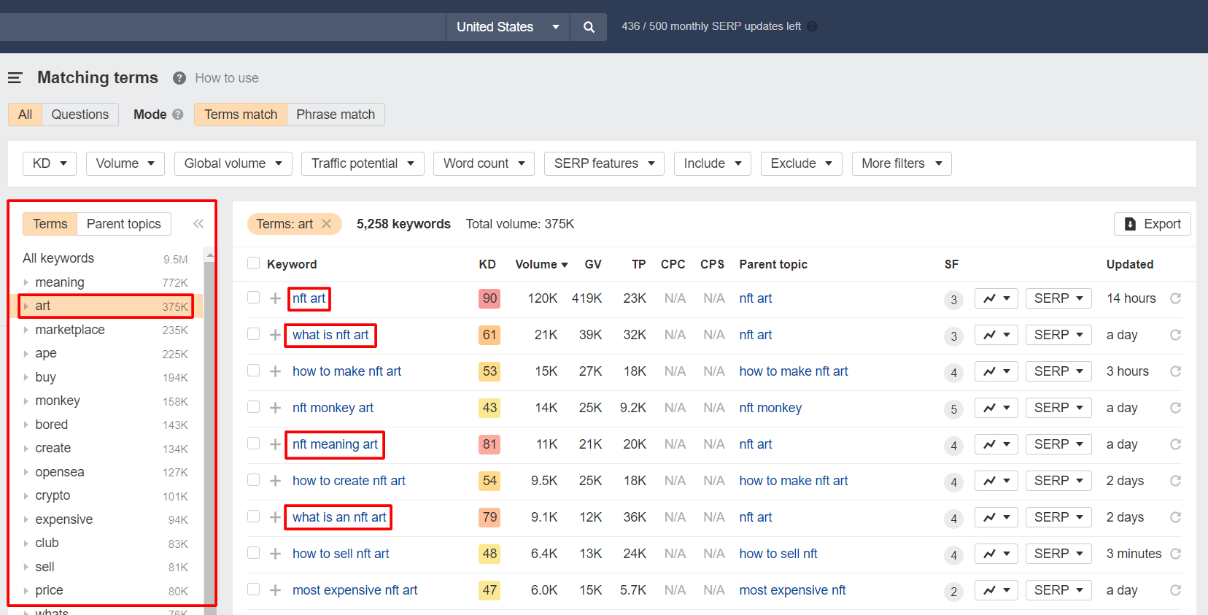Check the box for 'what is nft art'
The height and width of the screenshot is (615, 1208).
coord(253,334)
